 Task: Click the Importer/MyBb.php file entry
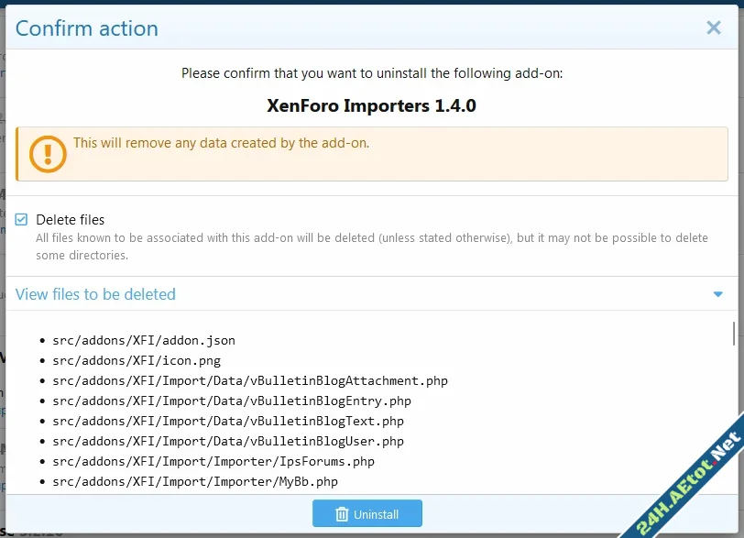point(195,481)
